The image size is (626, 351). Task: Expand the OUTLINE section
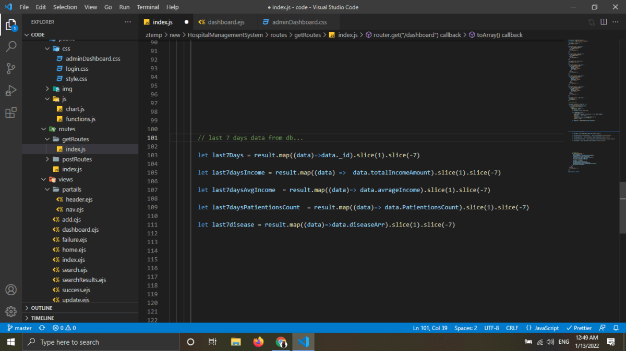(80, 308)
